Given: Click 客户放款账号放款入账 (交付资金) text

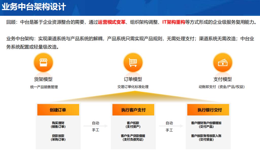Looking at the screenshot, I should tap(206, 138).
